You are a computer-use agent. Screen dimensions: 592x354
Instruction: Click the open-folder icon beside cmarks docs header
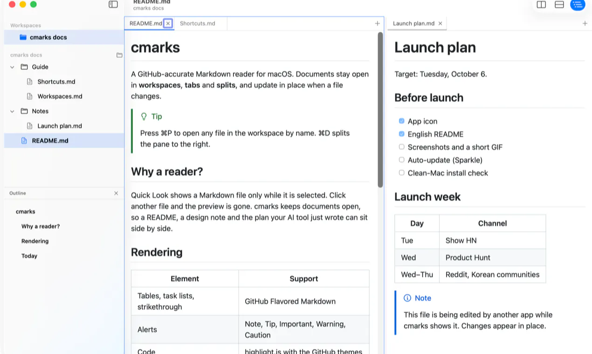(x=119, y=55)
